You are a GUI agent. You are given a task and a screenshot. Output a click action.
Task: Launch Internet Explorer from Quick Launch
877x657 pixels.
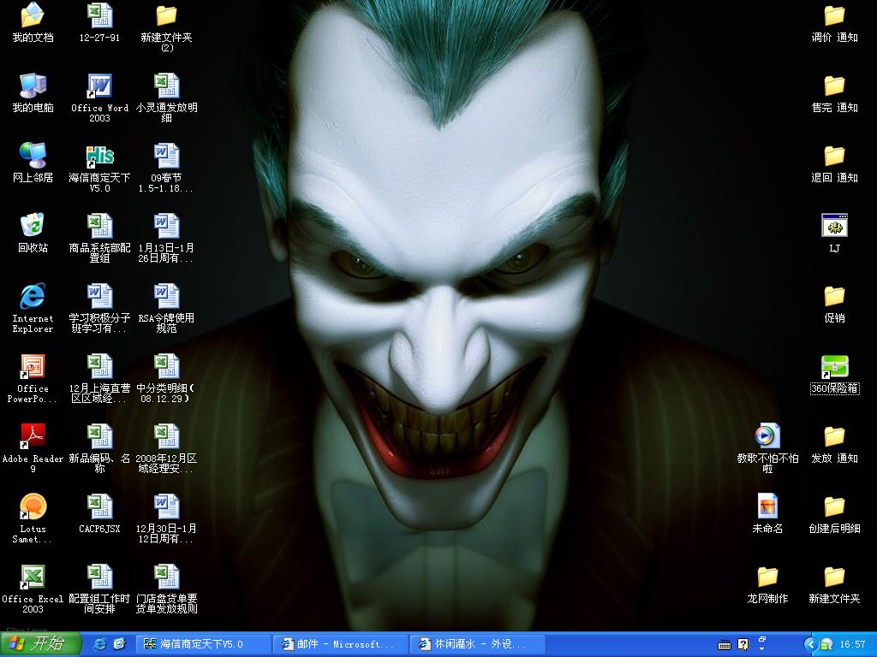[x=100, y=644]
